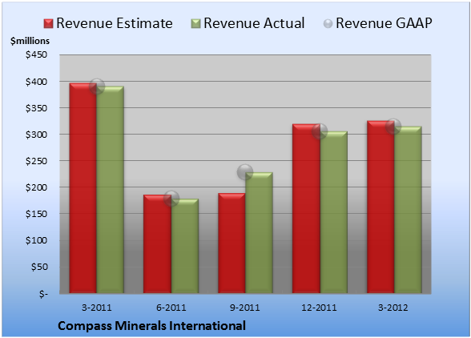Select the green actual bar for 3-2011
471x338 pixels.
110,190
